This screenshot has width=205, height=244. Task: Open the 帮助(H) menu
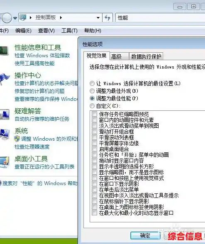pyautogui.click(x=93, y=31)
